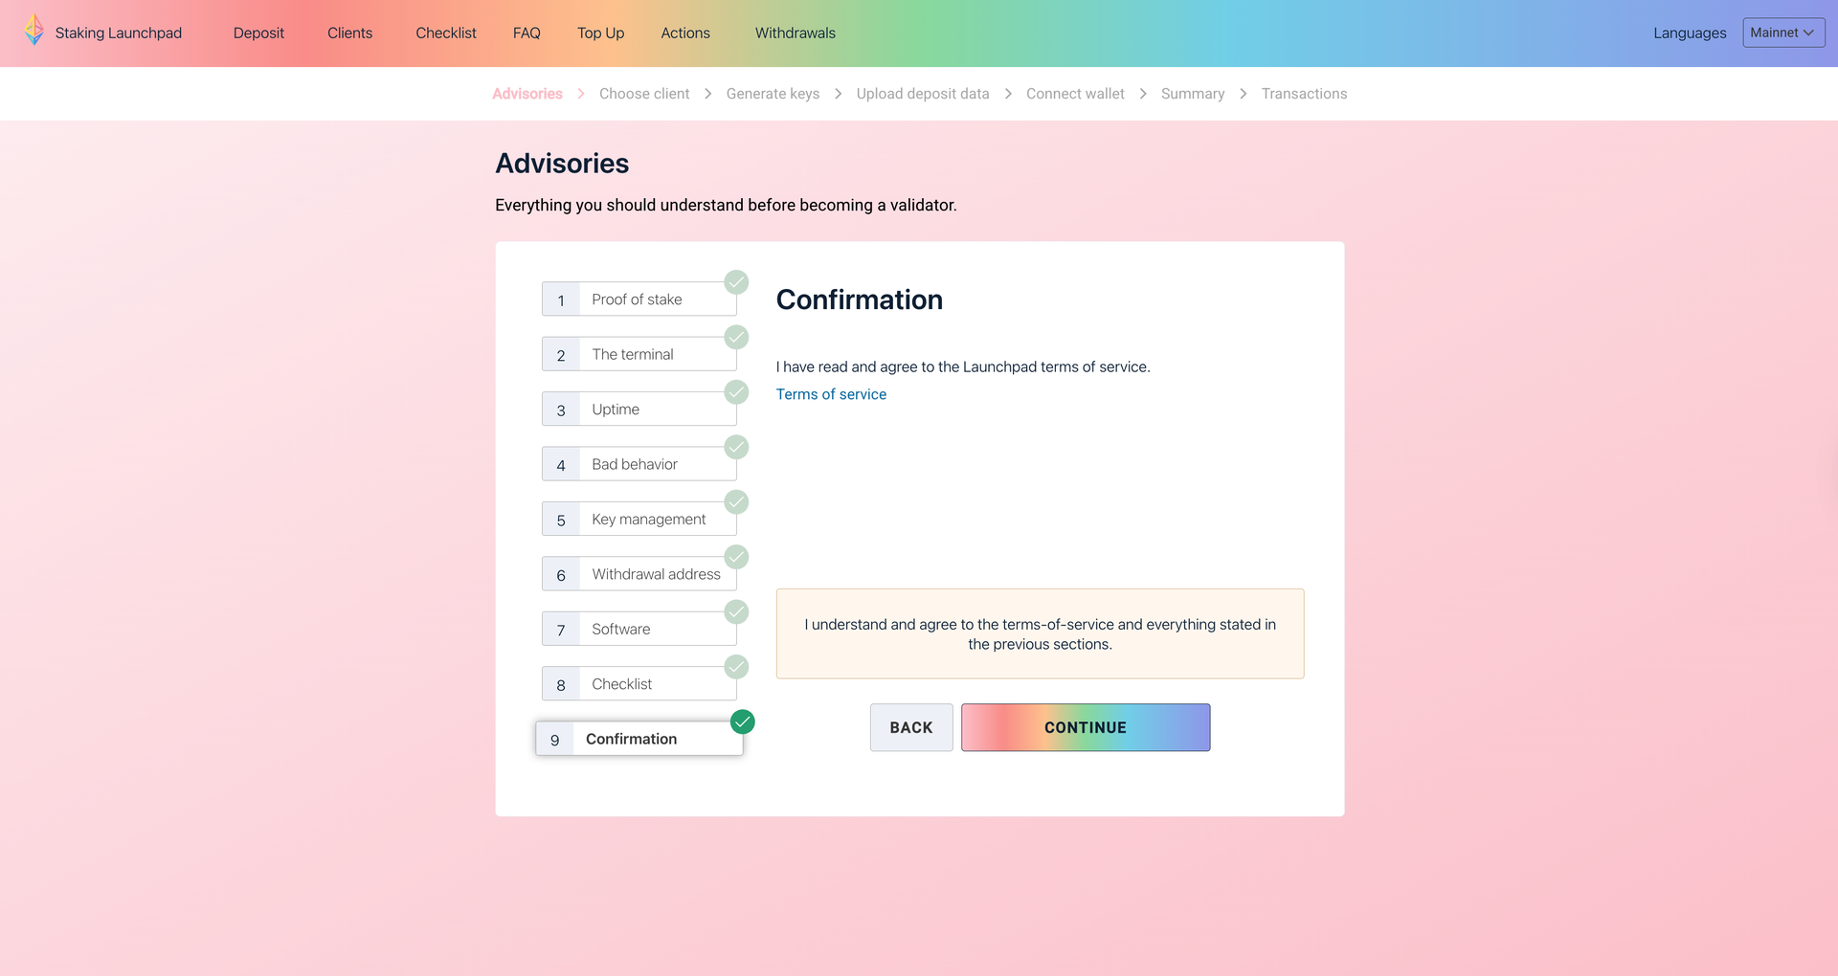Open the Terms of service link
Viewport: 1838px width, 976px height.
[x=831, y=393]
